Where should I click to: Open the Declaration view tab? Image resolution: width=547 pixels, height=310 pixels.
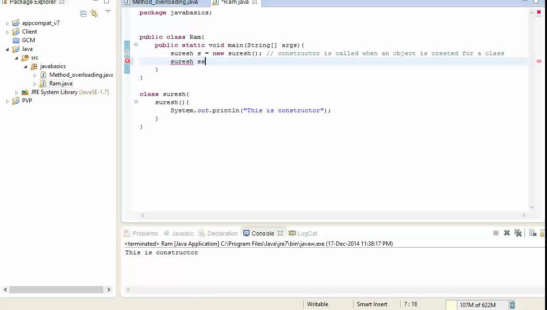click(218, 233)
